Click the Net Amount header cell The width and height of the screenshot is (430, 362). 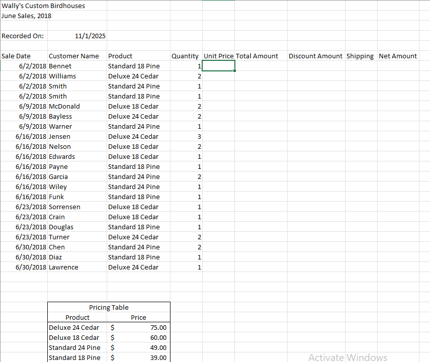pos(397,56)
